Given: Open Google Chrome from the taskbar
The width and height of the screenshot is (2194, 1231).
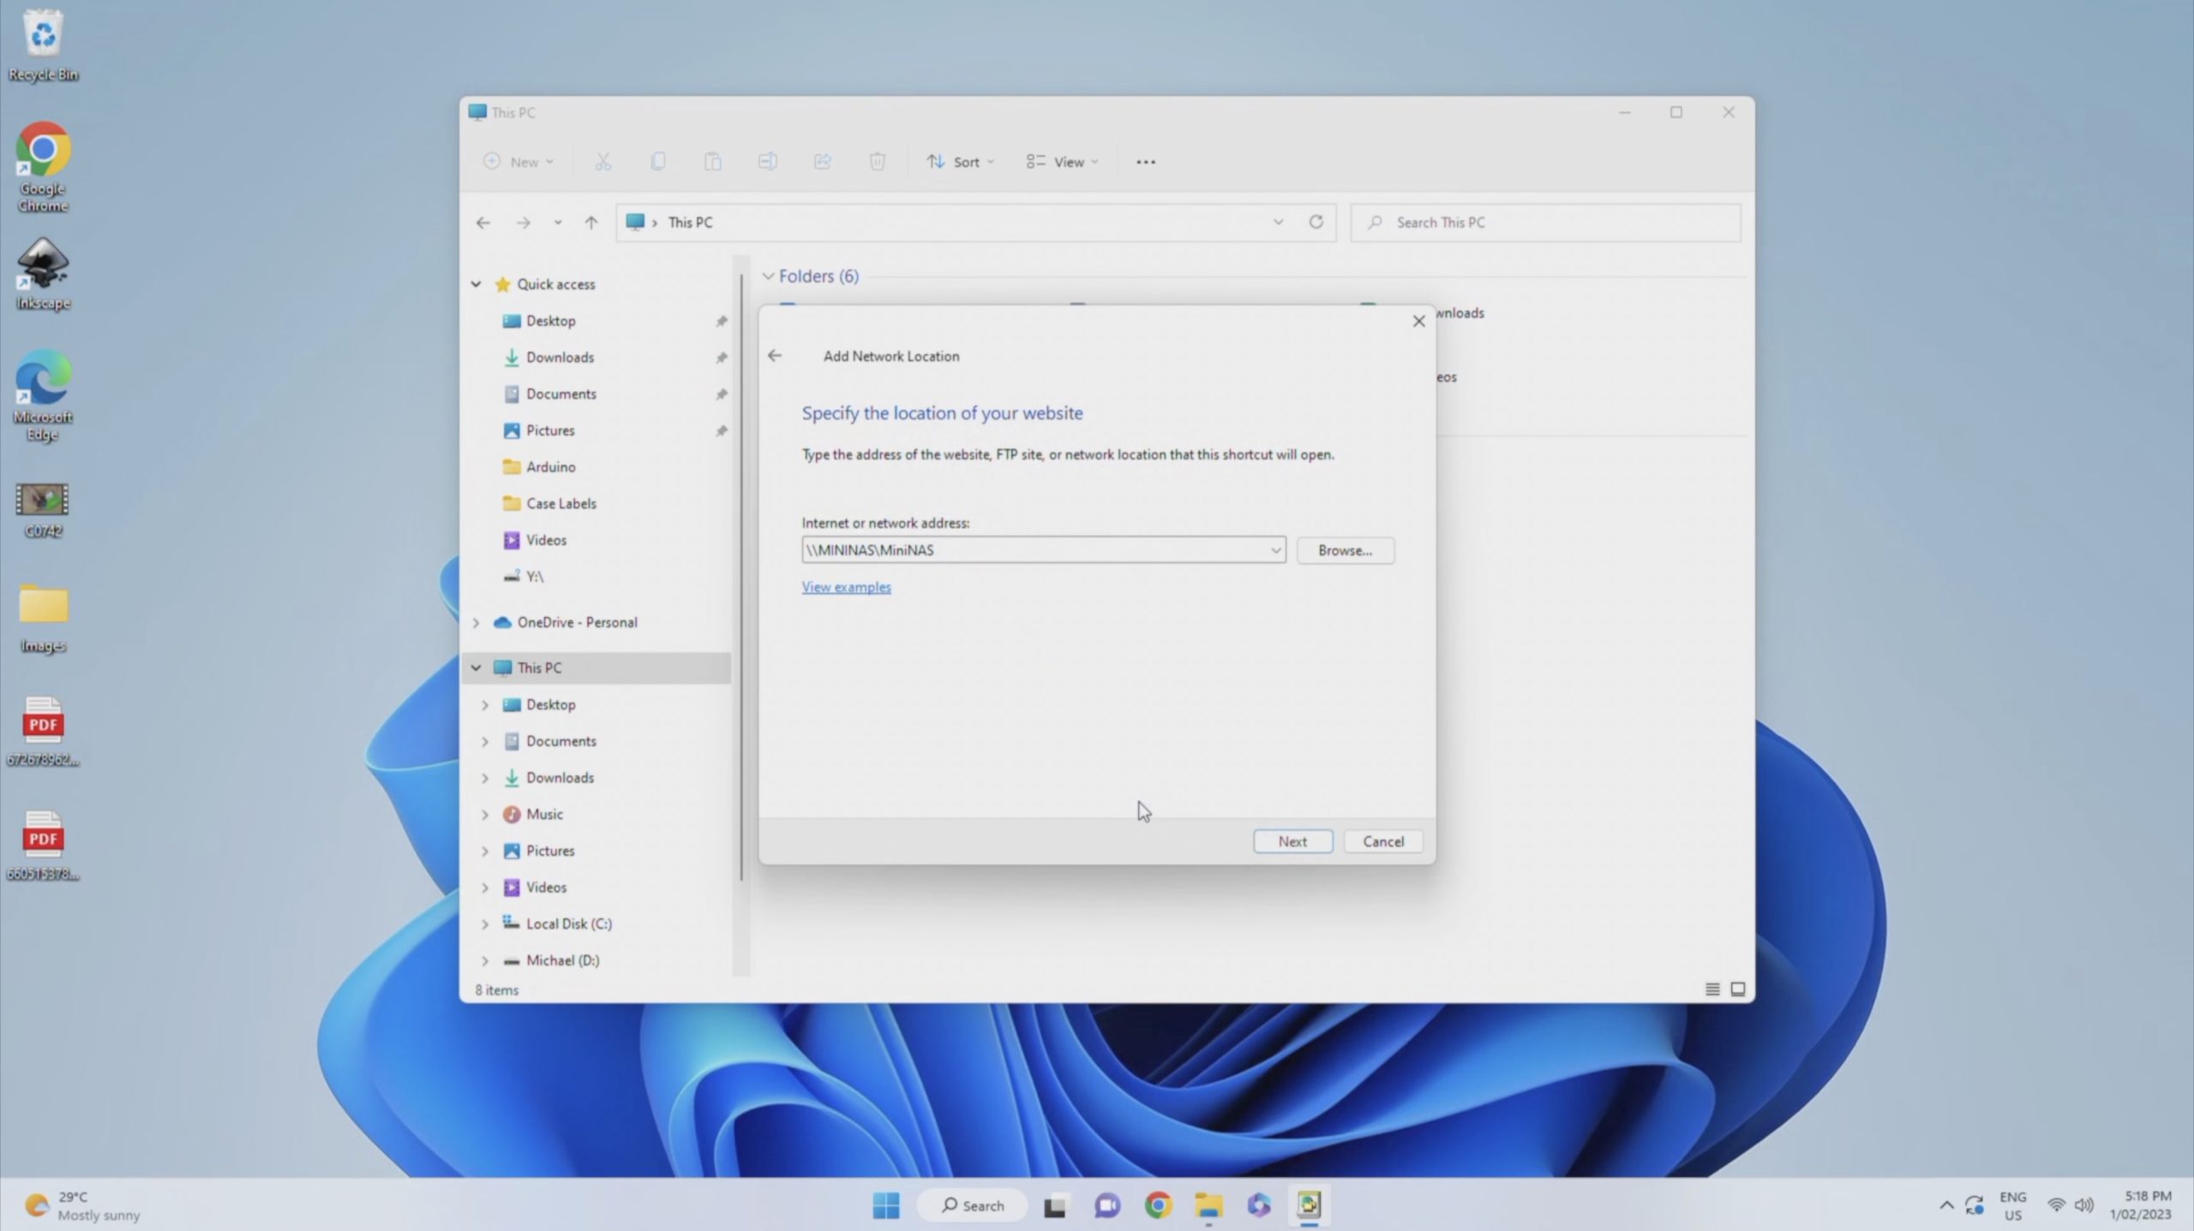Looking at the screenshot, I should point(1158,1205).
